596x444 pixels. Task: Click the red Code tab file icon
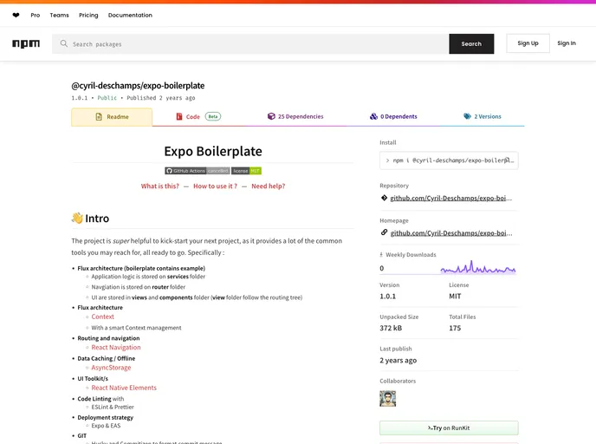[179, 116]
